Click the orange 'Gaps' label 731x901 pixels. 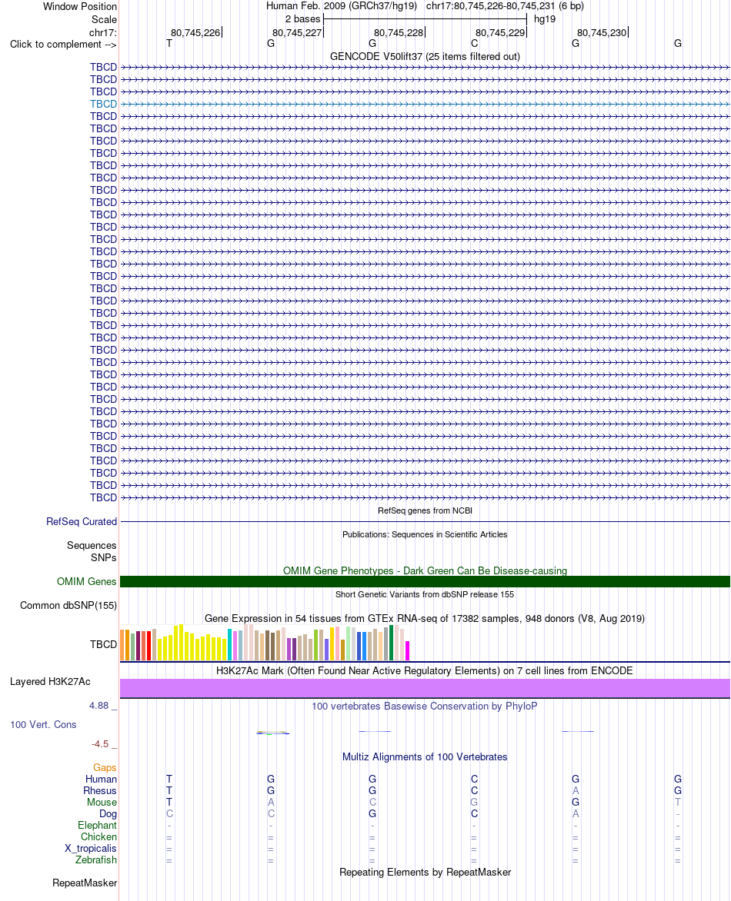point(105,768)
